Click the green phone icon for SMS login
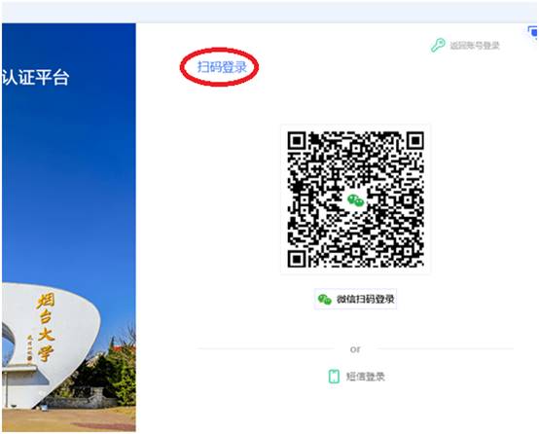539x434 pixels. coord(334,377)
